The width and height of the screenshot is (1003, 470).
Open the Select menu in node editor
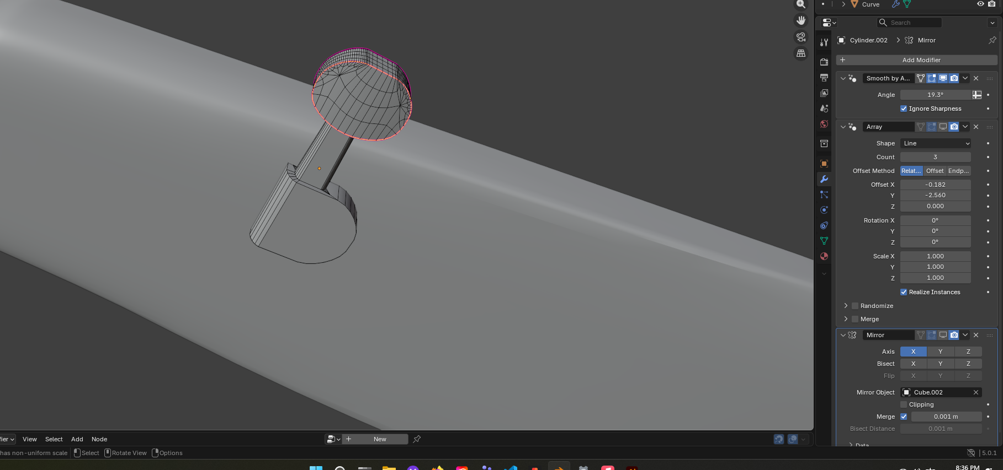coord(54,439)
